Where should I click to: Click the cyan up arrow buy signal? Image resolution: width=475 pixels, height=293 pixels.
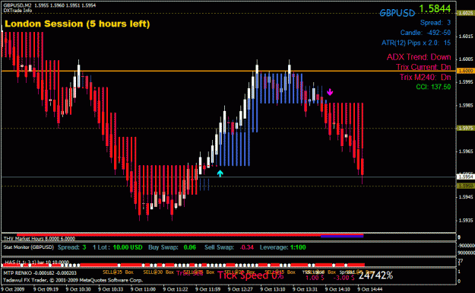click(x=220, y=174)
